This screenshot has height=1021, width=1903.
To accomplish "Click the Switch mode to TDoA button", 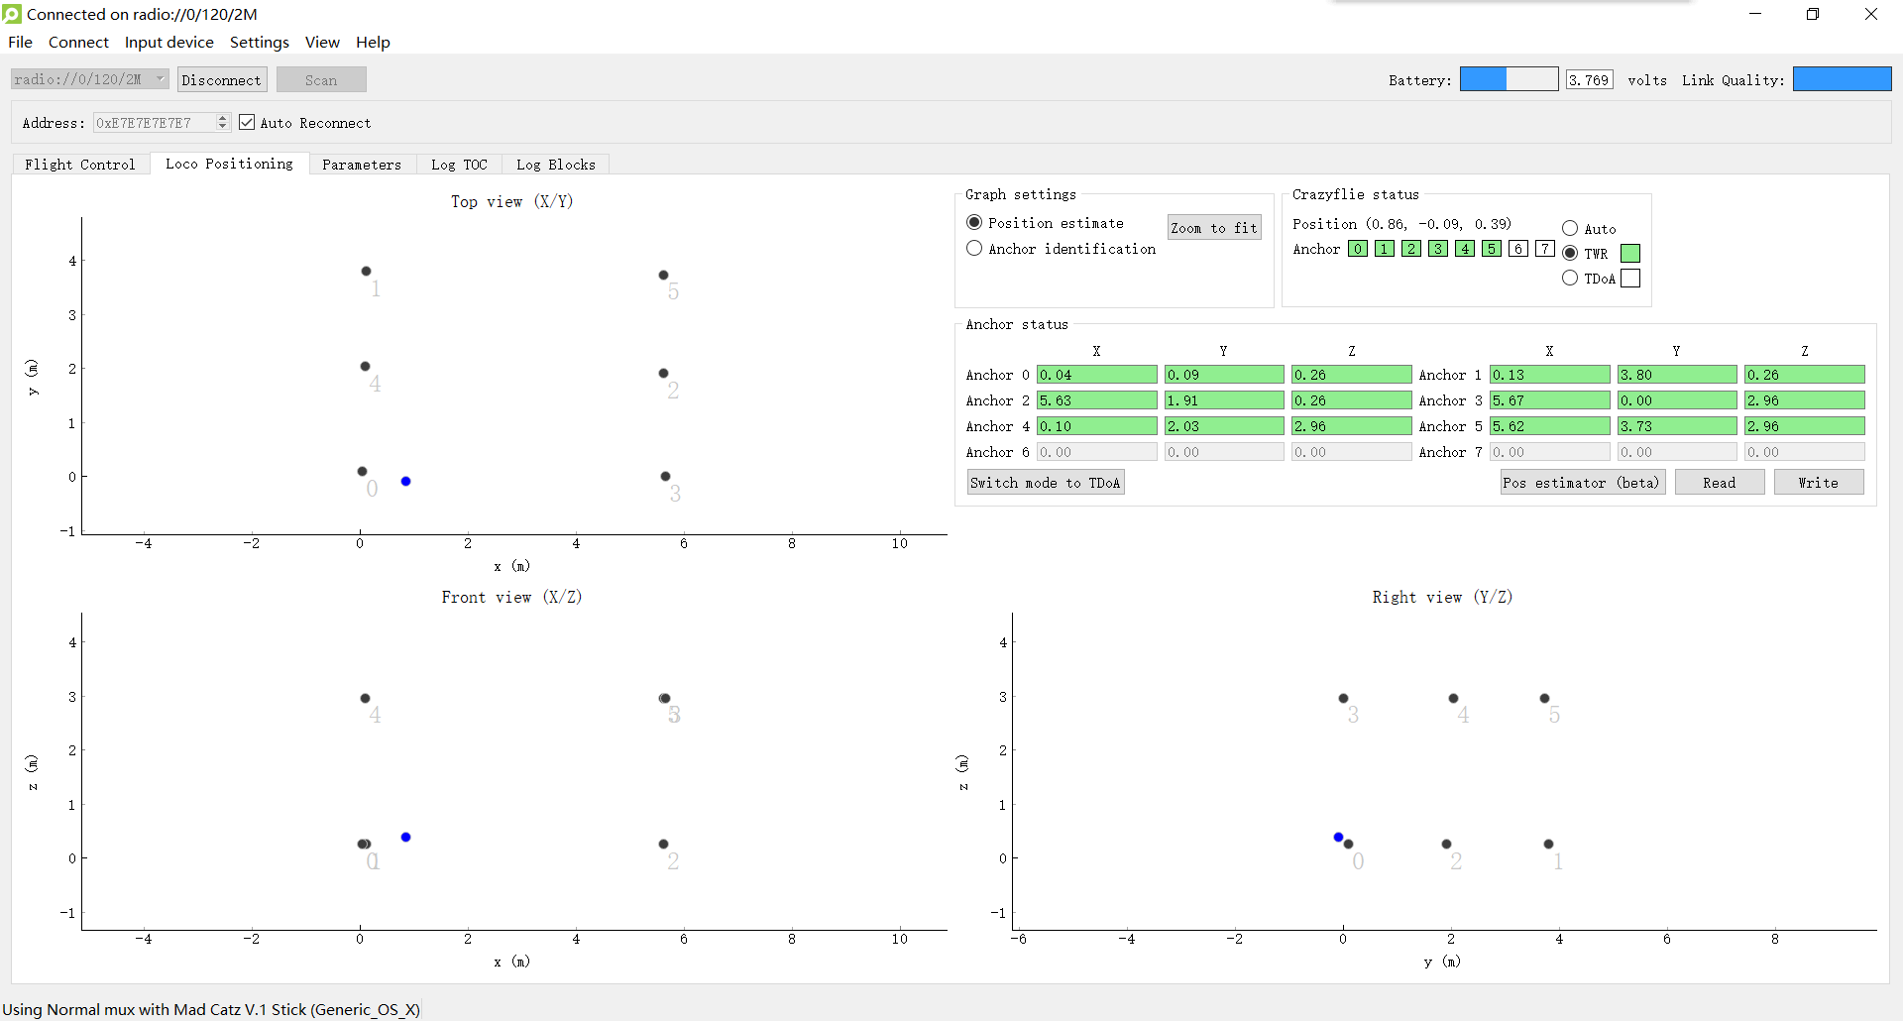I will point(1045,483).
